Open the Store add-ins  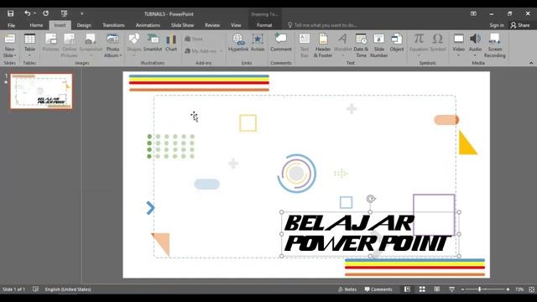point(194,39)
